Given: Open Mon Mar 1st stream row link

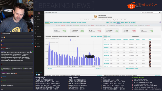Looking at the screenshot, I should click(x=106, y=50).
